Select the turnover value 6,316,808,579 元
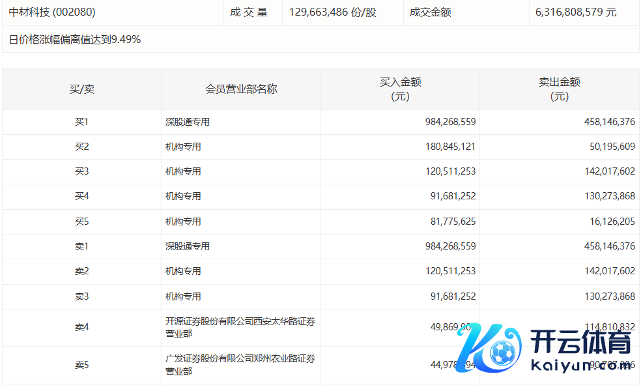The image size is (641, 387). 575,12
